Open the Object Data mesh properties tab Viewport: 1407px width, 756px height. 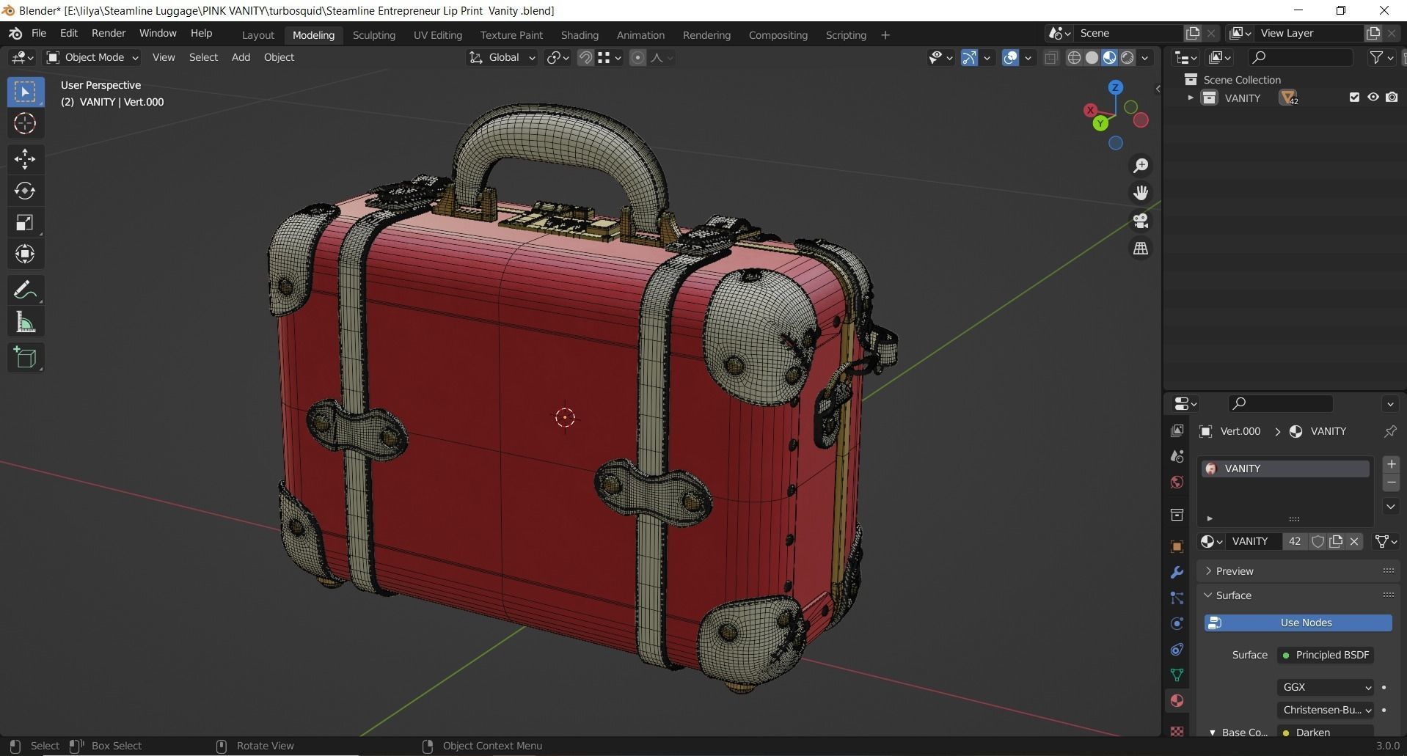[x=1177, y=675]
